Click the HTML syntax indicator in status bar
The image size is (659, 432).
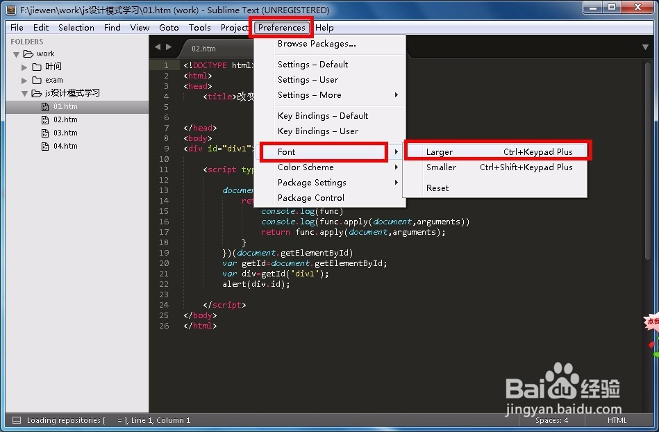[x=617, y=420]
